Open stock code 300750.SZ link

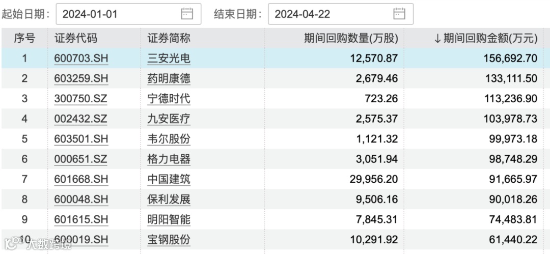[x=80, y=99]
